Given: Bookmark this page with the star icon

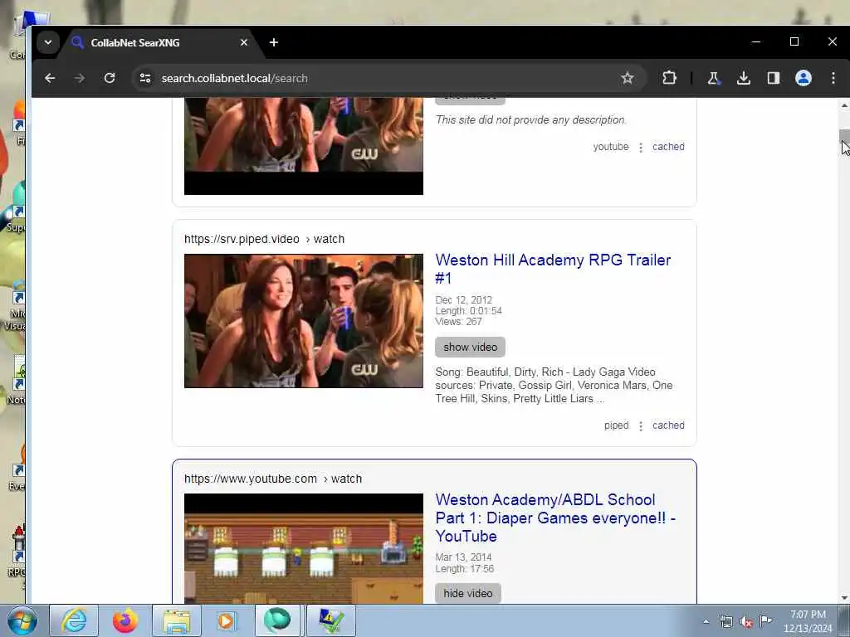Looking at the screenshot, I should (x=628, y=78).
